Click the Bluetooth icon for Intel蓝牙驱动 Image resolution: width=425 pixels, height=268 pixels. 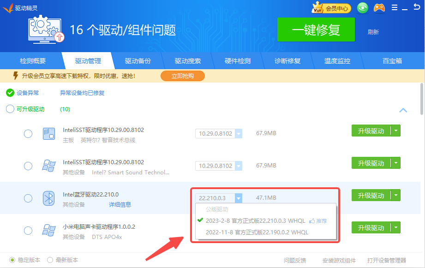coord(49,198)
